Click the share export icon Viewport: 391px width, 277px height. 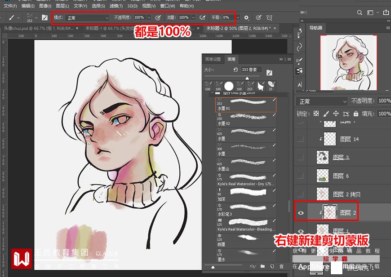(386, 13)
